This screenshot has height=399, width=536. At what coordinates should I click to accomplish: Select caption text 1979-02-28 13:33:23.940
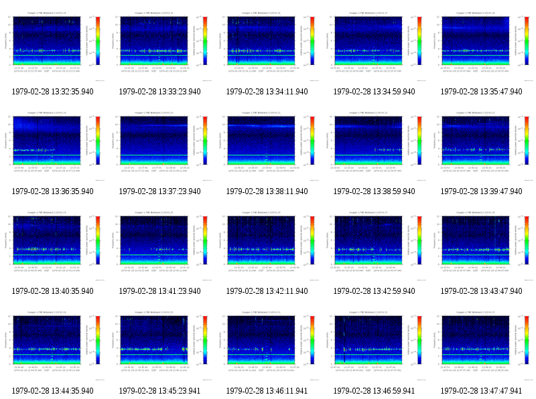(159, 92)
